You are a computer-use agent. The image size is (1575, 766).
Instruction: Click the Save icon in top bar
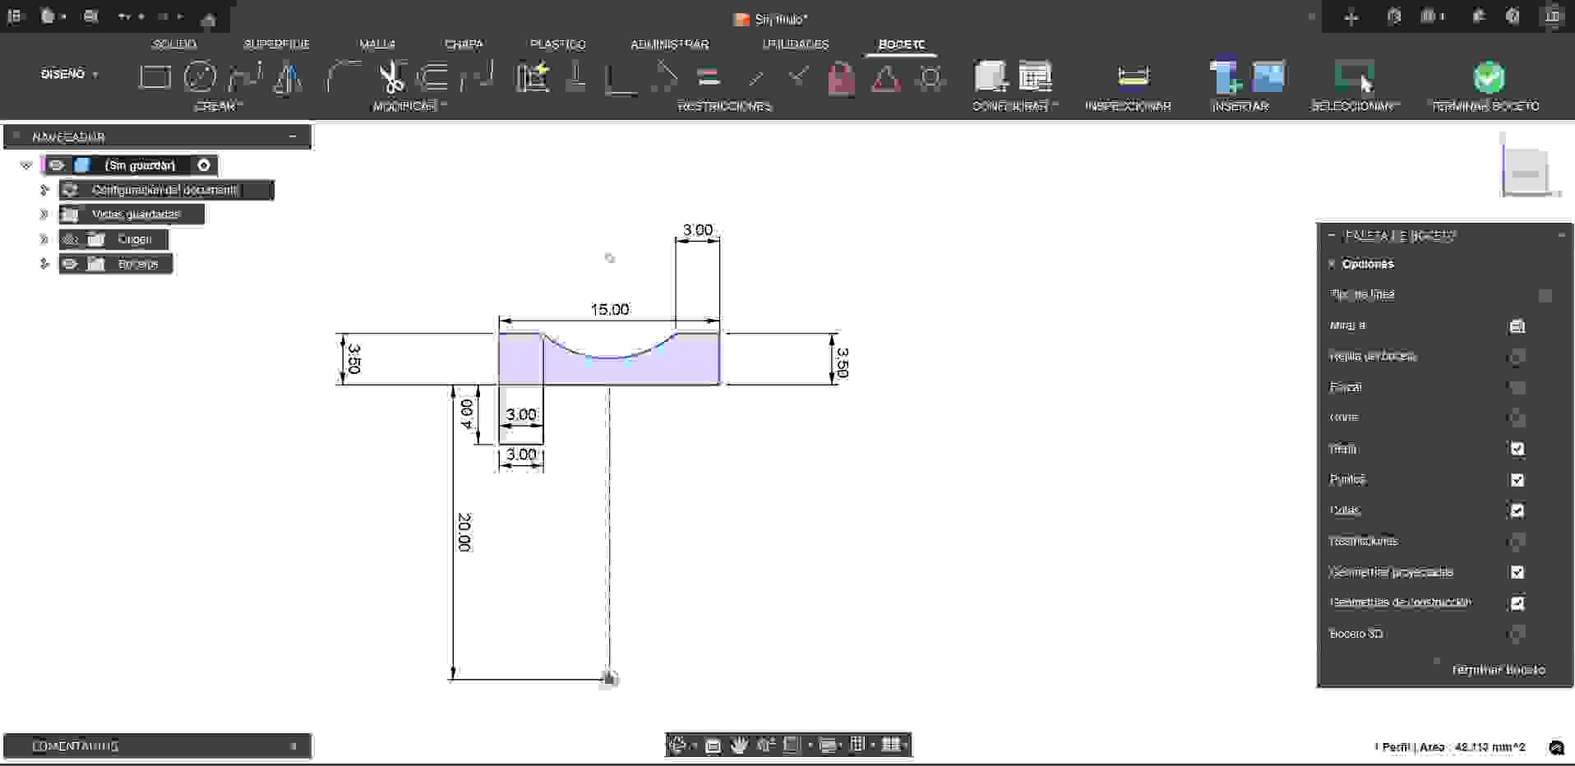90,16
